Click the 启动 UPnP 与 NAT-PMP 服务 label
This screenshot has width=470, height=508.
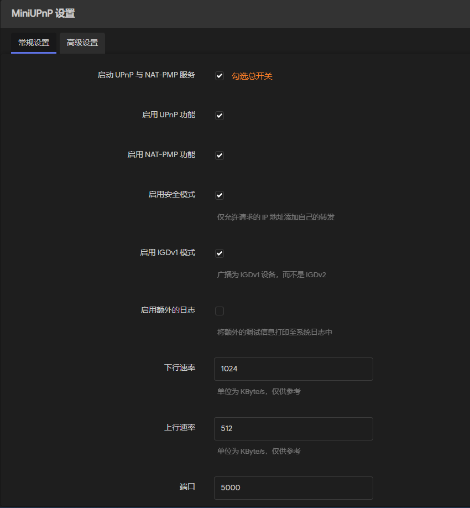pos(147,75)
